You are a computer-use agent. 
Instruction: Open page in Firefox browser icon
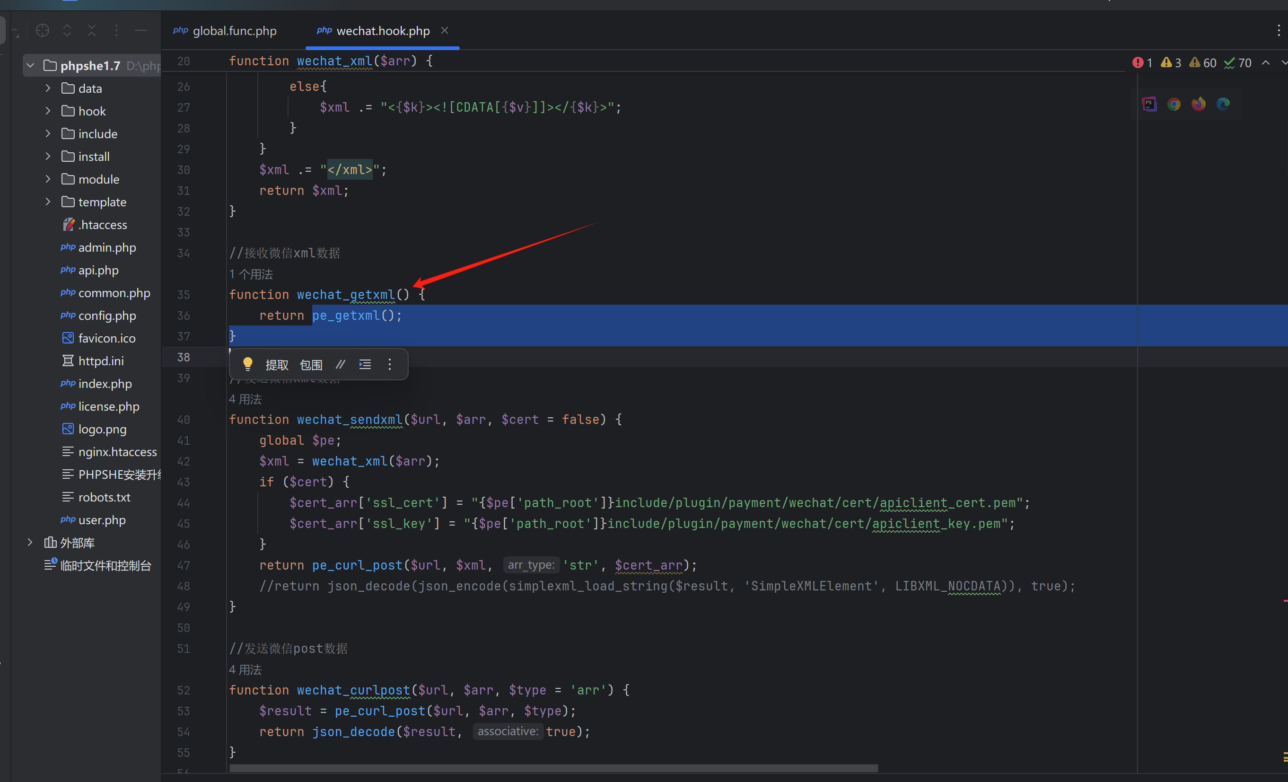[1199, 105]
